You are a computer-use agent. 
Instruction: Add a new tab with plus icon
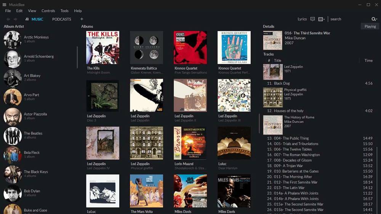tap(82, 19)
